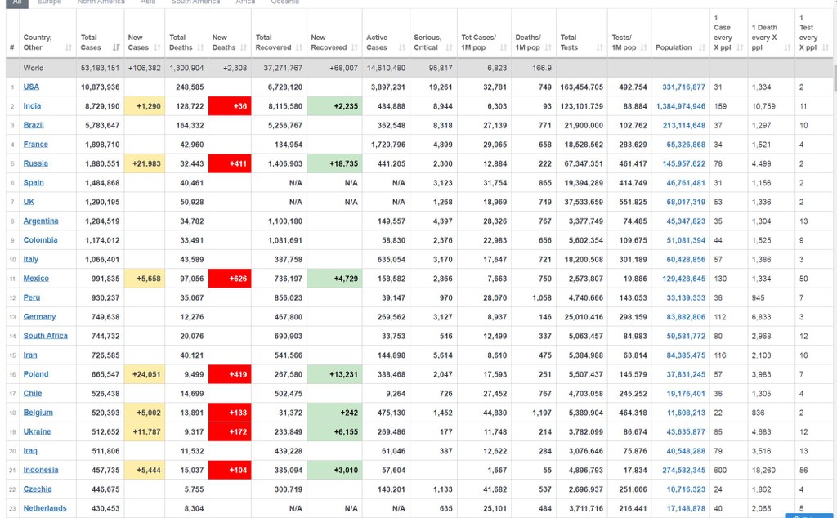Click India population 1,384,974,946
The height and width of the screenshot is (518, 837).
pos(681,106)
